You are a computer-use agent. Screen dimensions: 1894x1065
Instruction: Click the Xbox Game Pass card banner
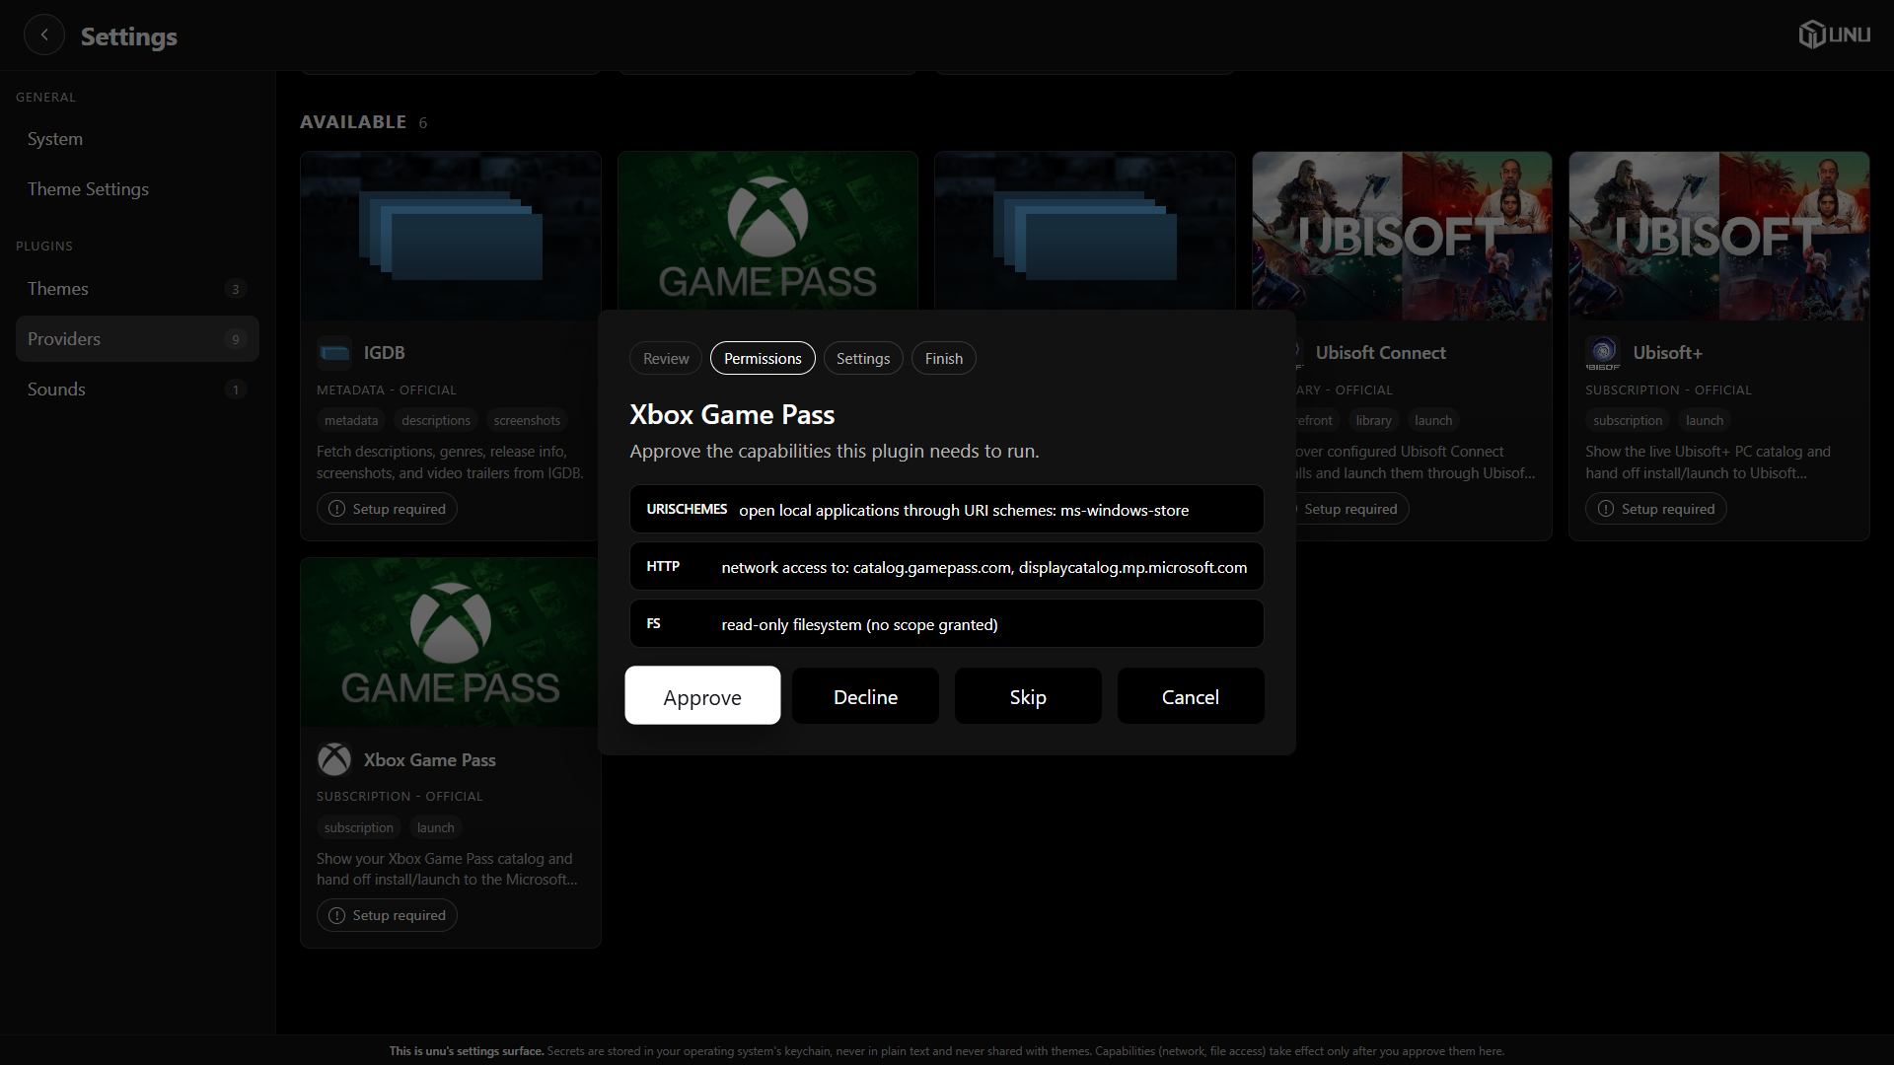click(451, 643)
